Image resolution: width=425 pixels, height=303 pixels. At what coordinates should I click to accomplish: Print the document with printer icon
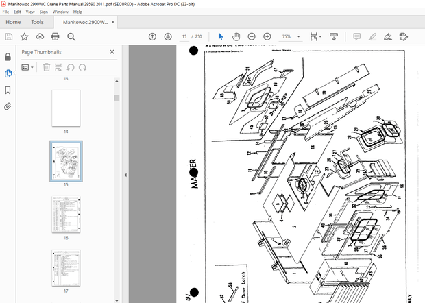coord(56,36)
